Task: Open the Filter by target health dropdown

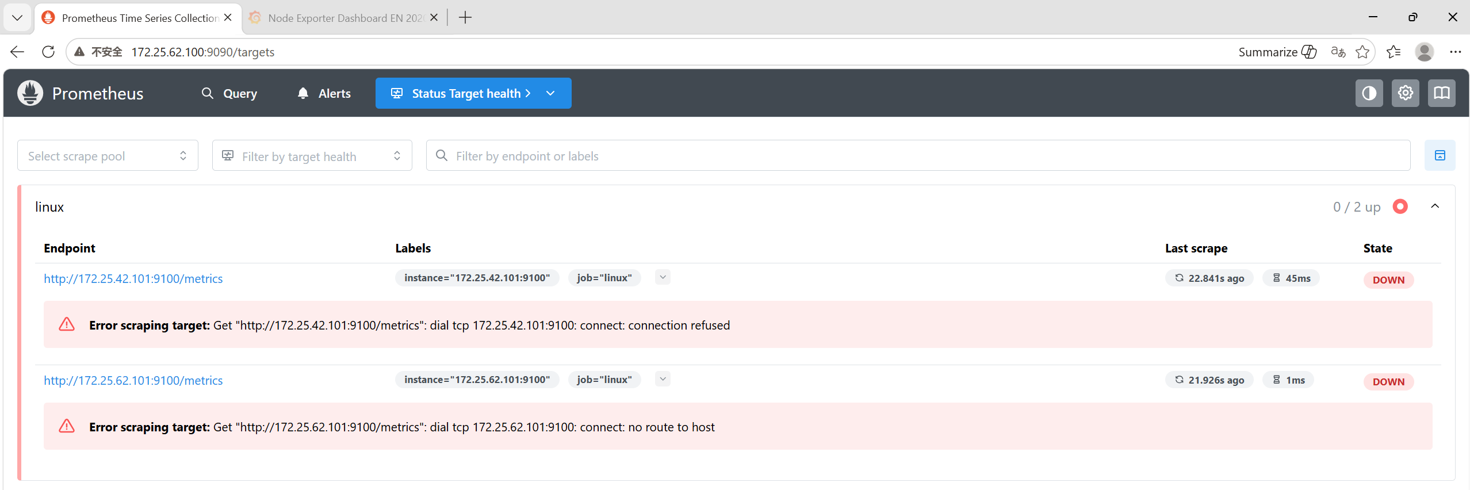Action: pyautogui.click(x=312, y=156)
